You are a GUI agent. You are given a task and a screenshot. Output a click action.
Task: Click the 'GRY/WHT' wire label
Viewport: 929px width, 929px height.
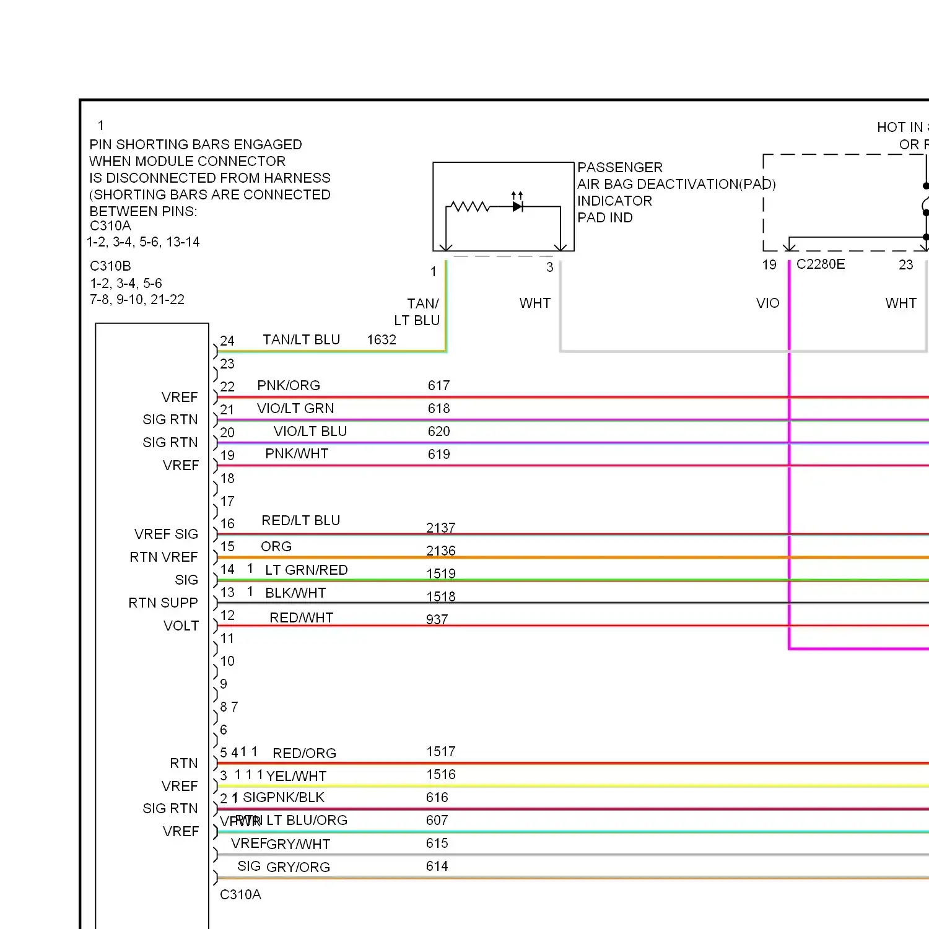click(x=299, y=845)
